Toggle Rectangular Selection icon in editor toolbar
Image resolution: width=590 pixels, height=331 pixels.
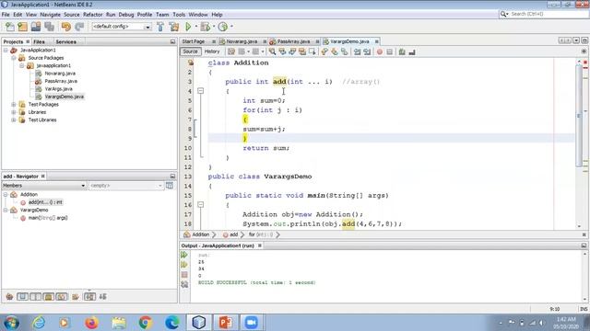[x=312, y=51]
